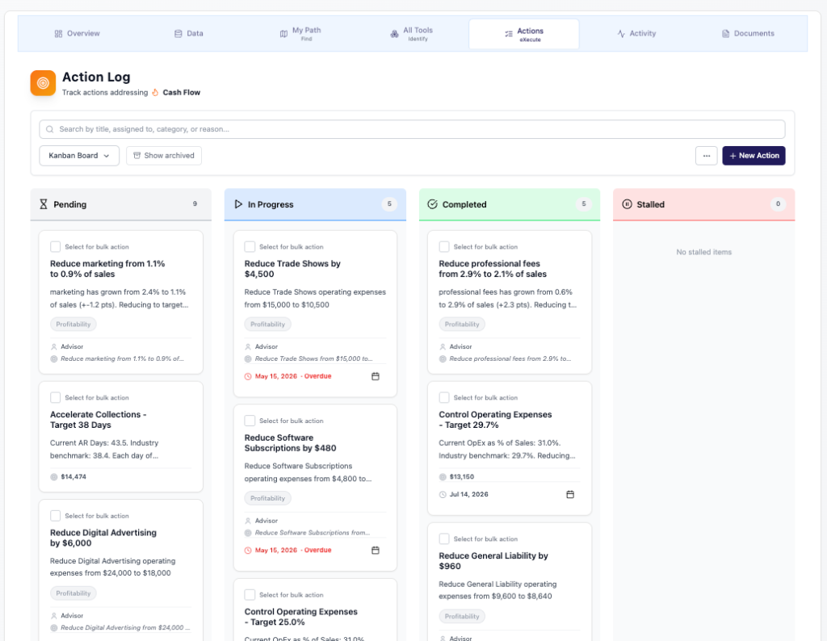The image size is (827, 641).
Task: Open 'Reduce Trade Shows by $4,500' title
Action: [292, 269]
